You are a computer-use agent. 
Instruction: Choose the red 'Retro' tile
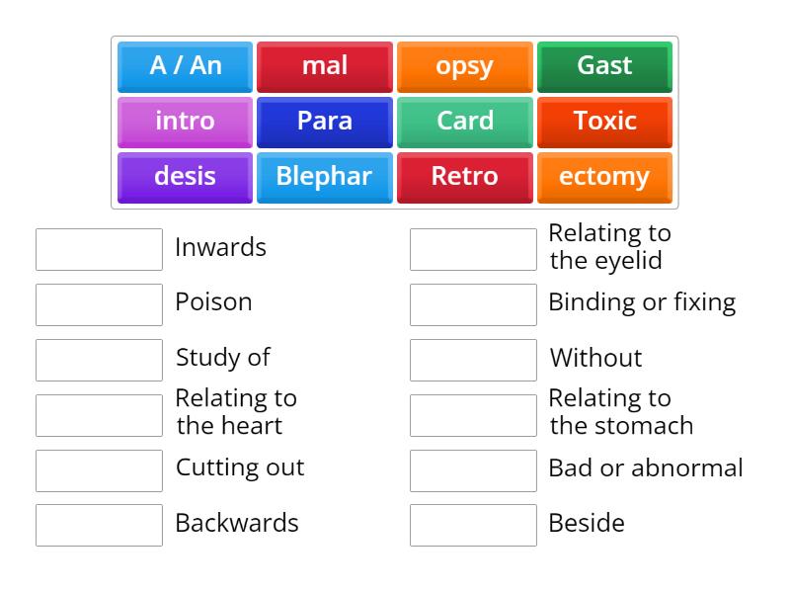tap(465, 177)
